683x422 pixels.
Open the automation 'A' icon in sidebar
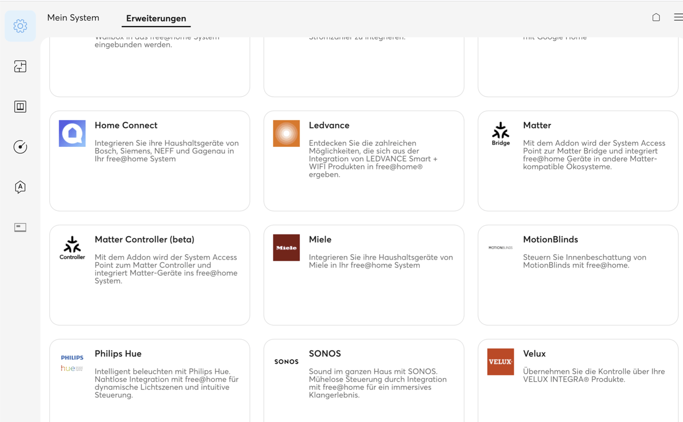[x=20, y=187]
